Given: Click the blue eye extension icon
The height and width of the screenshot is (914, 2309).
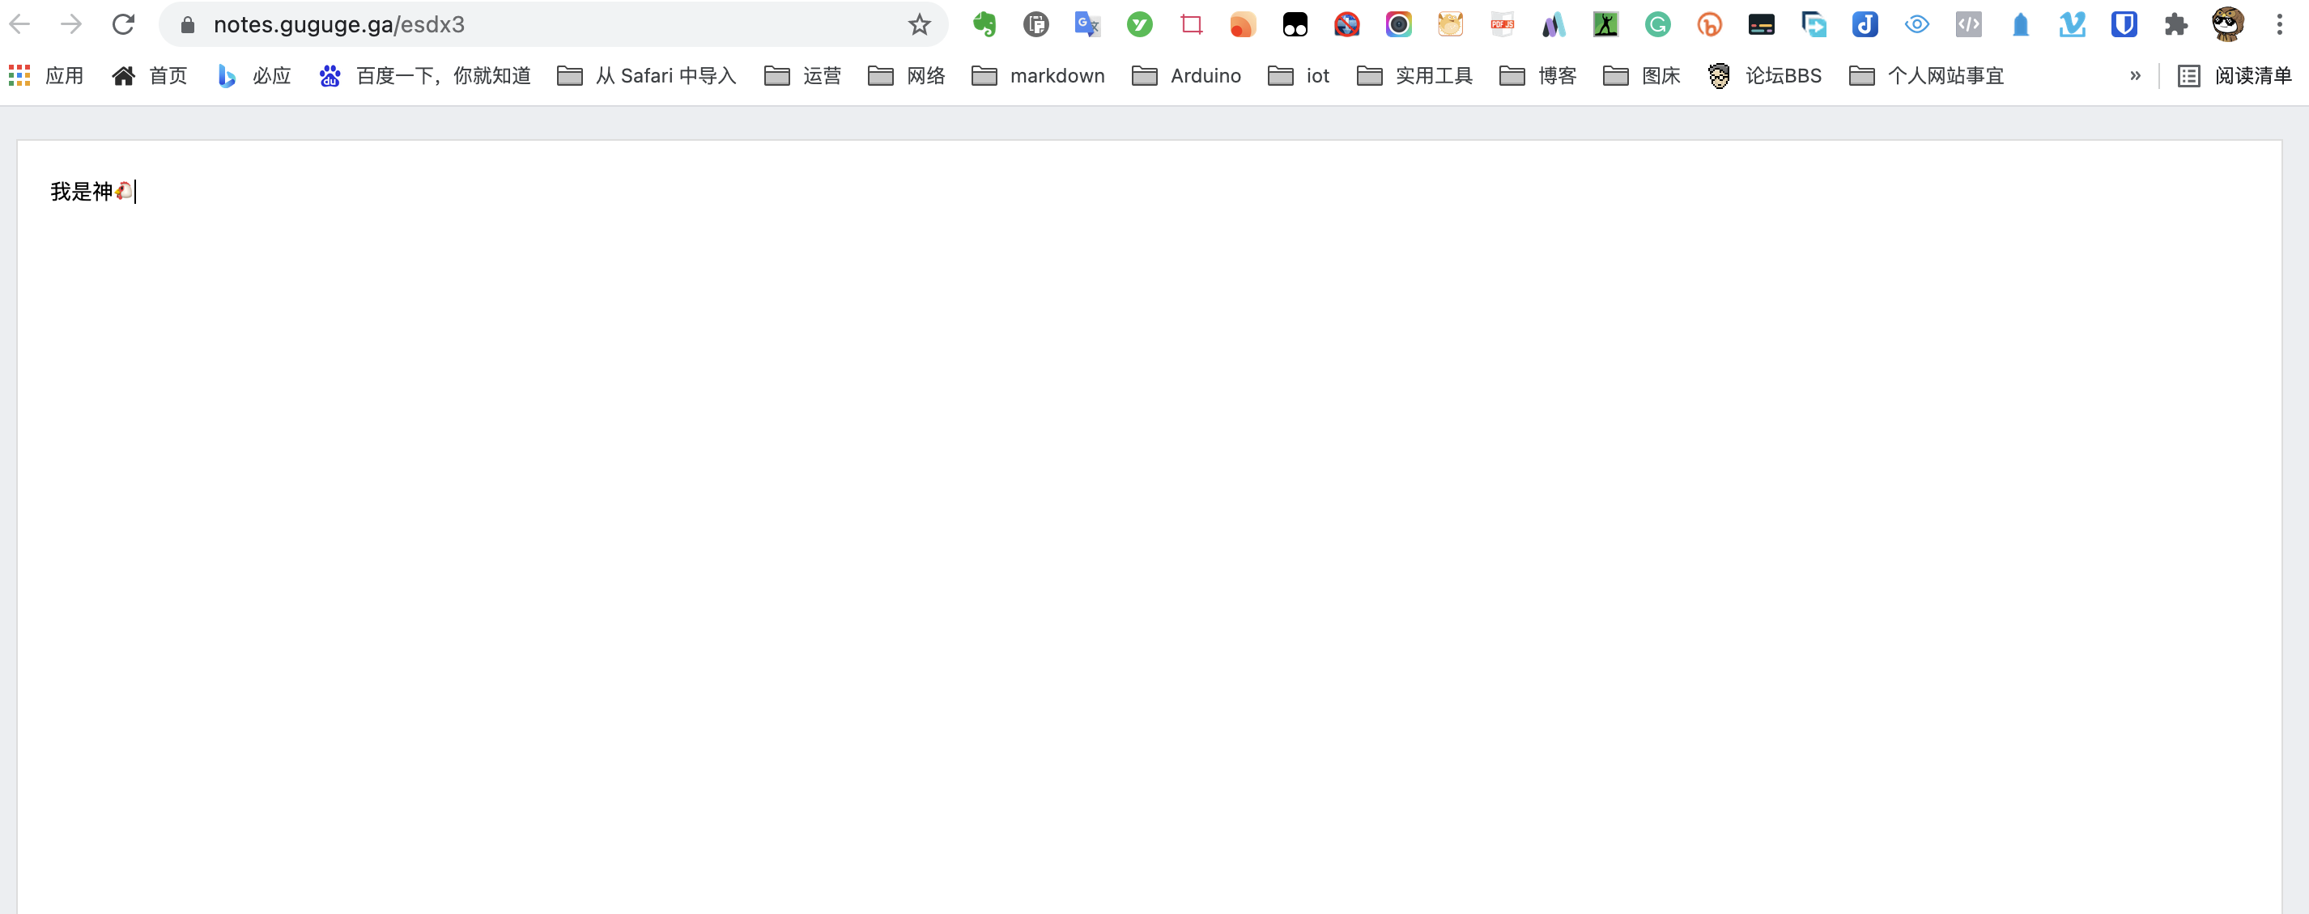Looking at the screenshot, I should click(1916, 24).
